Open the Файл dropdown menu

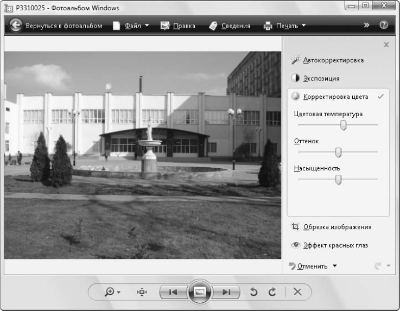tap(131, 26)
